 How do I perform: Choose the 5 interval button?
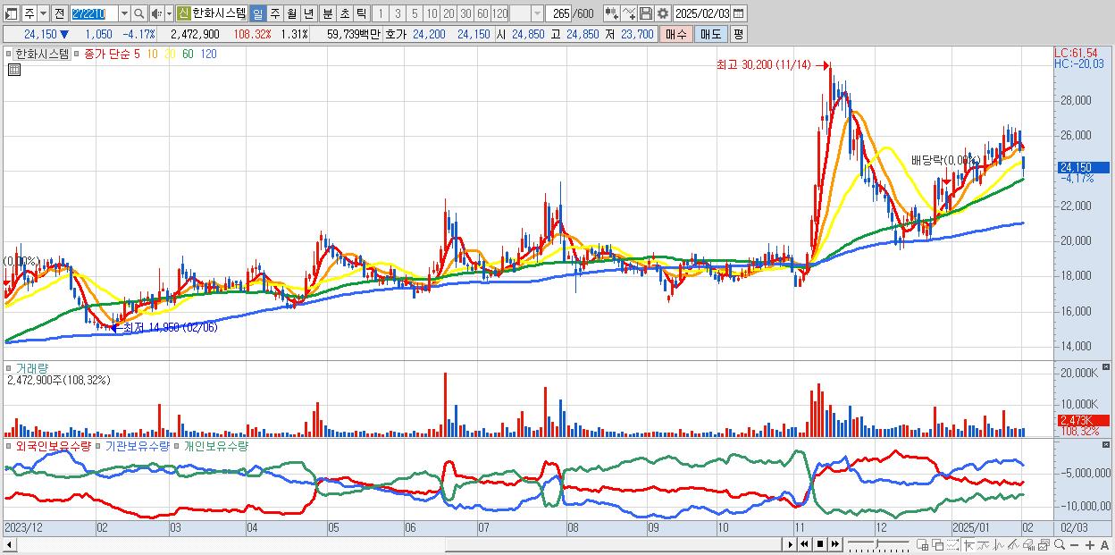pos(415,13)
